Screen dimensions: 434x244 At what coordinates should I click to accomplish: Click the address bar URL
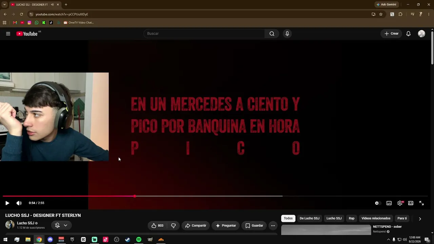pos(62,14)
